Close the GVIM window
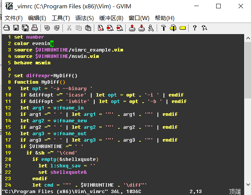 click(x=241, y=6)
